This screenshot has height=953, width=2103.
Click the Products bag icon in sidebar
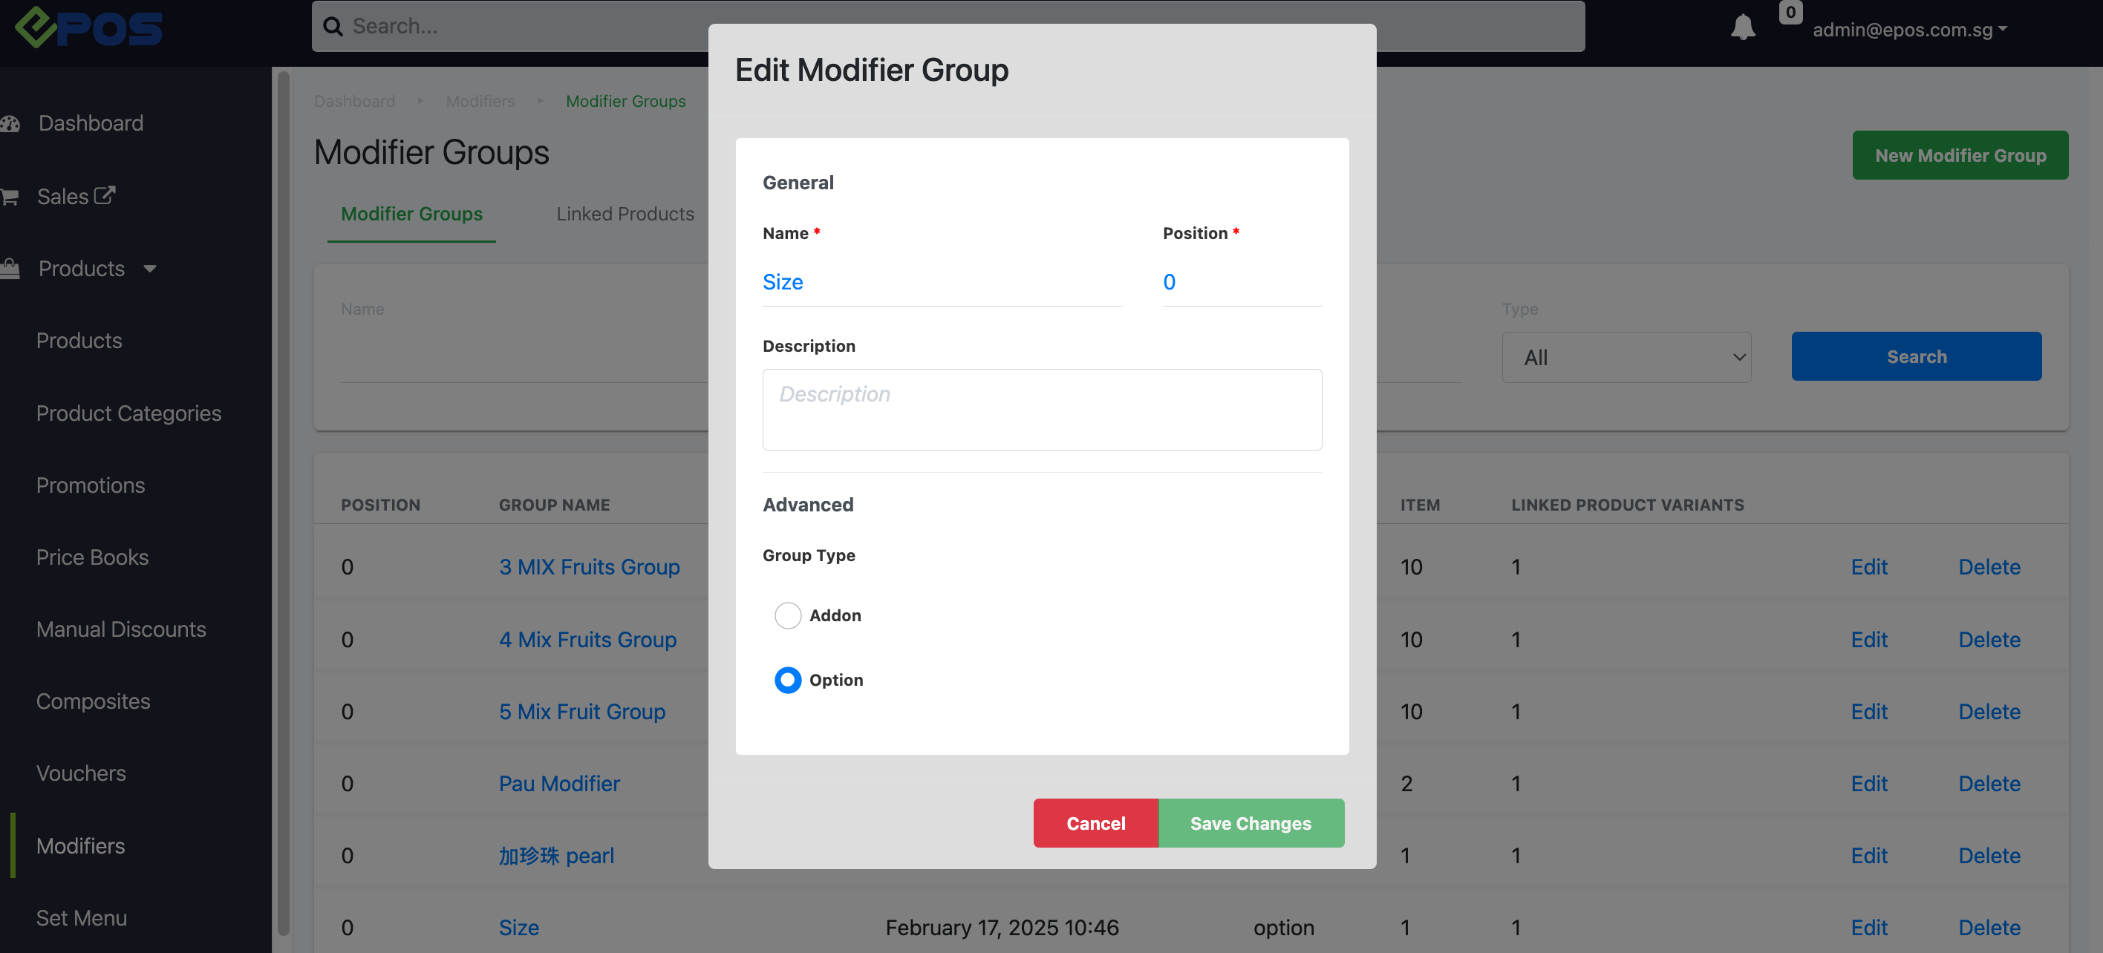pos(10,268)
